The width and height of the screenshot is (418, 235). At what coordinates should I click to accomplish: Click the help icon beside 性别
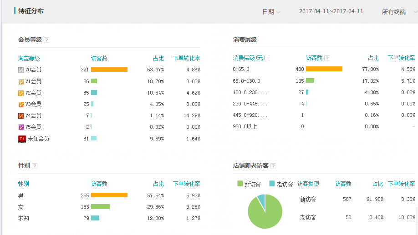pos(35,166)
